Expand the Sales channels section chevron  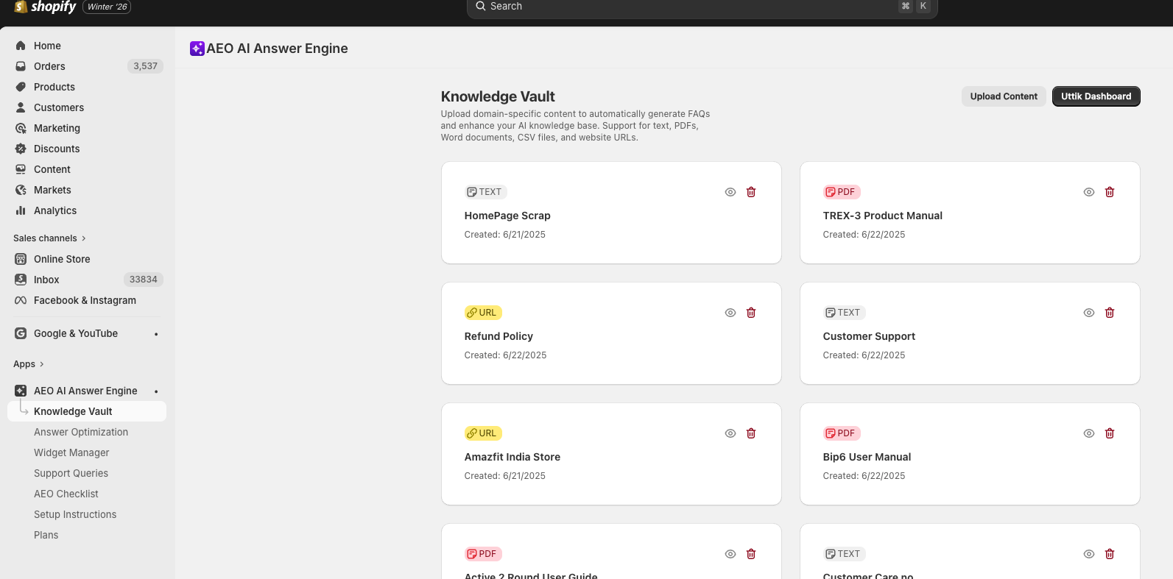pyautogui.click(x=84, y=238)
